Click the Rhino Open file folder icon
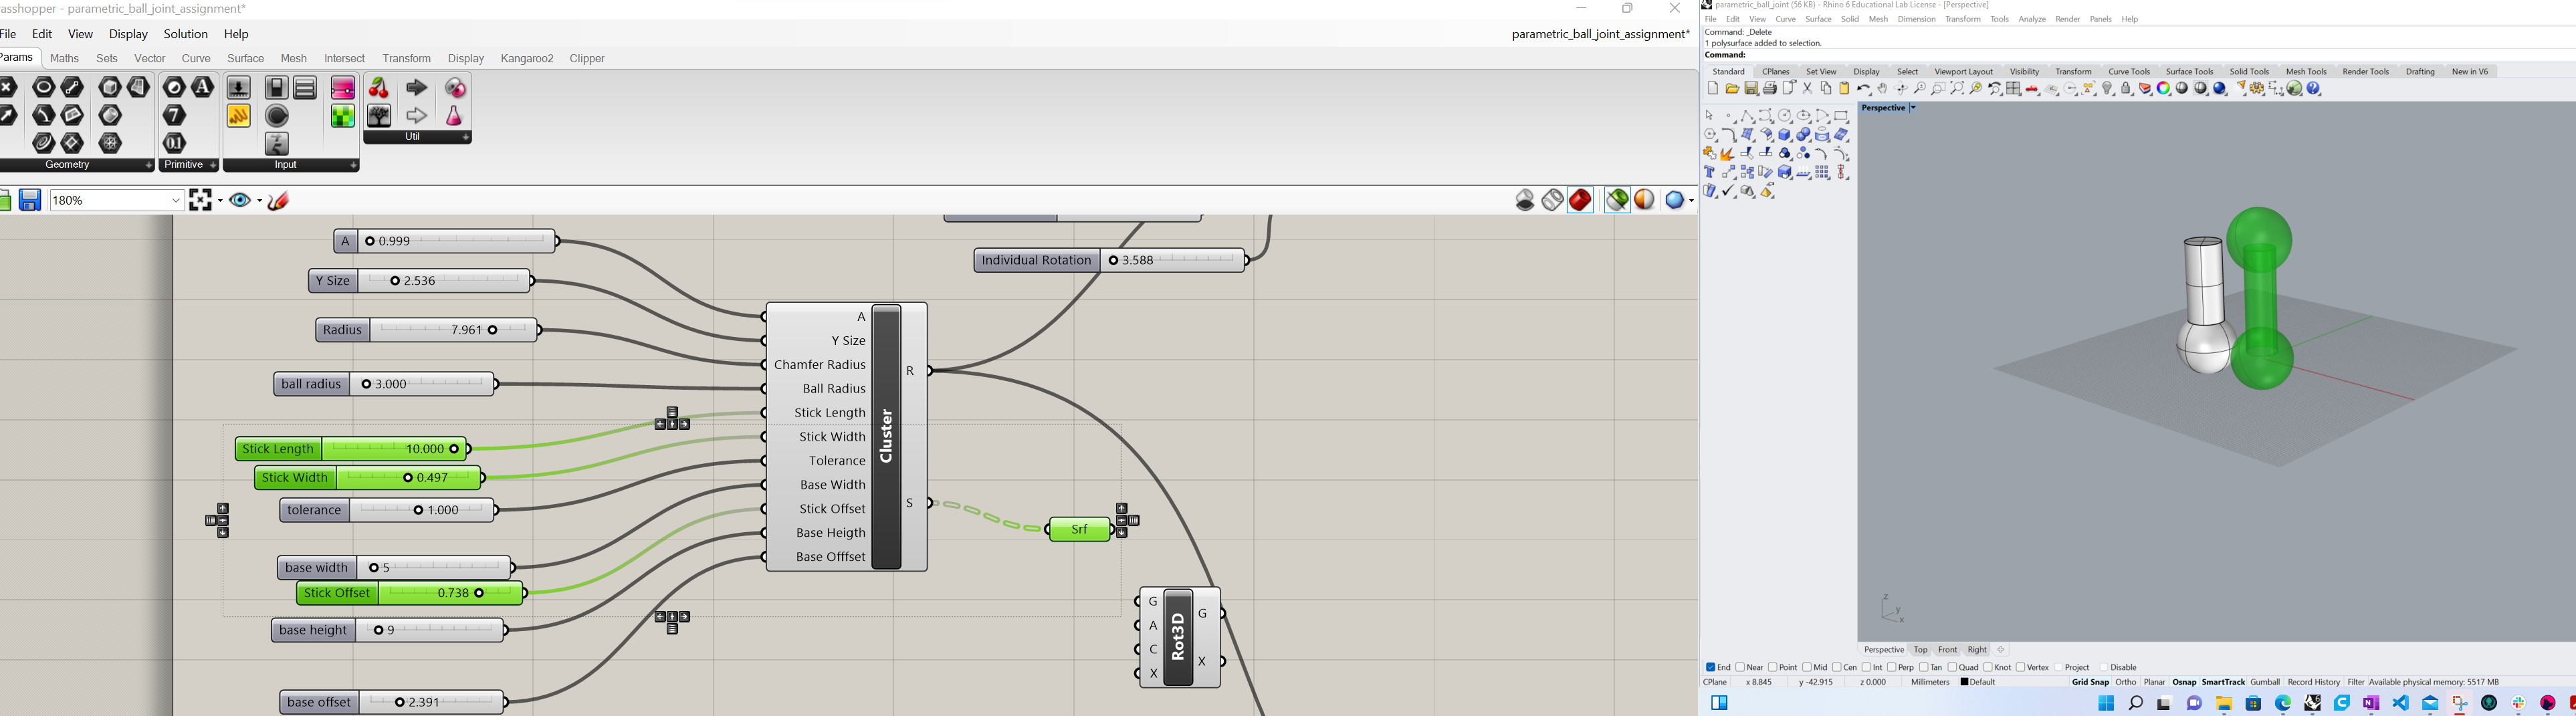2576x716 pixels. tap(1732, 89)
